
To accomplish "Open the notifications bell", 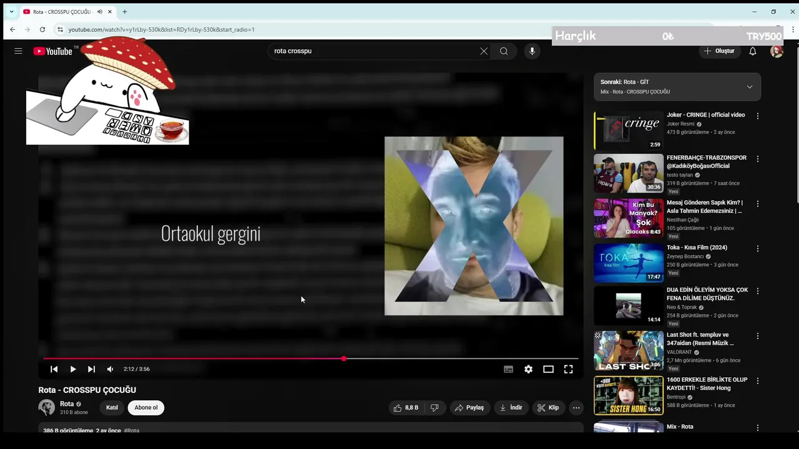I will click(x=753, y=51).
